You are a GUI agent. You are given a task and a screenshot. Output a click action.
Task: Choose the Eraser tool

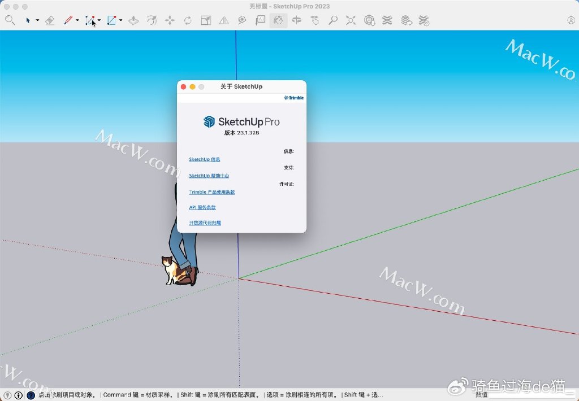[x=50, y=20]
